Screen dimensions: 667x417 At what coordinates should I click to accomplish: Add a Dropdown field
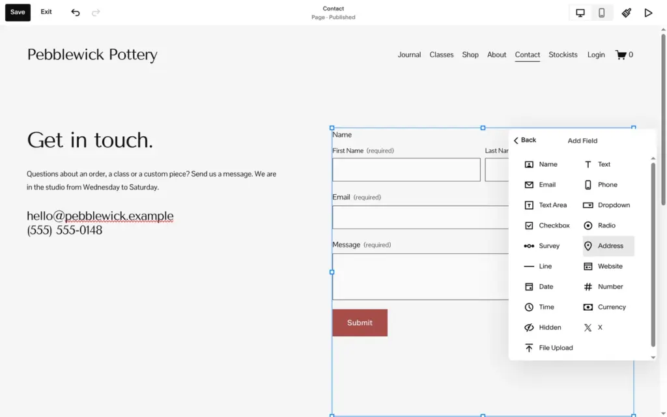tap(606, 205)
